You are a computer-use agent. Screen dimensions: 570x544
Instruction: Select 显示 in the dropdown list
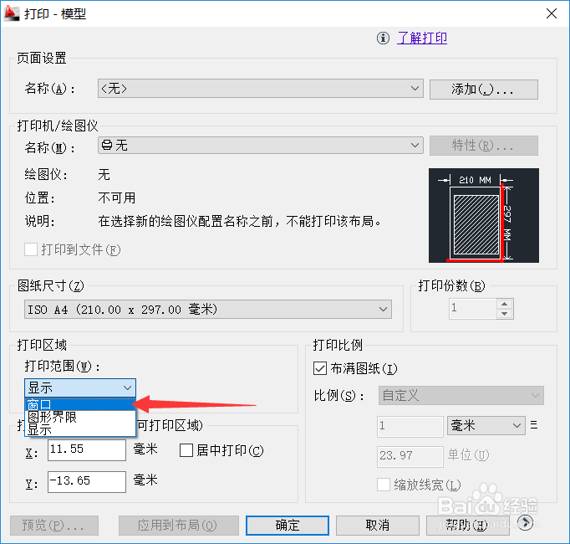(x=80, y=429)
